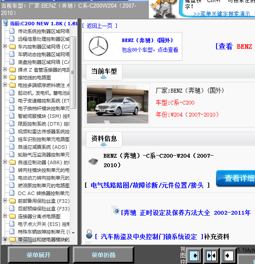Click the folder icon of 电控多端顺序燃料喷注
The image size is (255, 264).
pyautogui.click(x=12, y=85)
